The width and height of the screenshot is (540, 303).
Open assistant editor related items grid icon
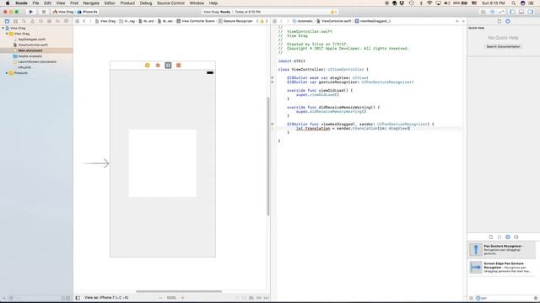274,21
